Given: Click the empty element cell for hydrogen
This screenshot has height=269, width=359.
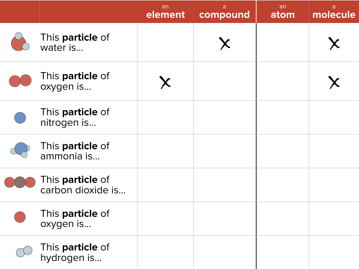Looking at the screenshot, I should pos(165,252).
